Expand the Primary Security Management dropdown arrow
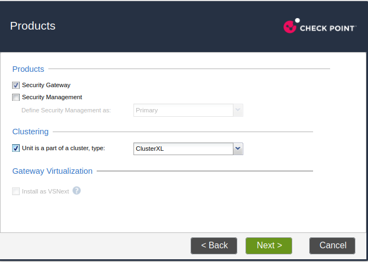 point(238,110)
